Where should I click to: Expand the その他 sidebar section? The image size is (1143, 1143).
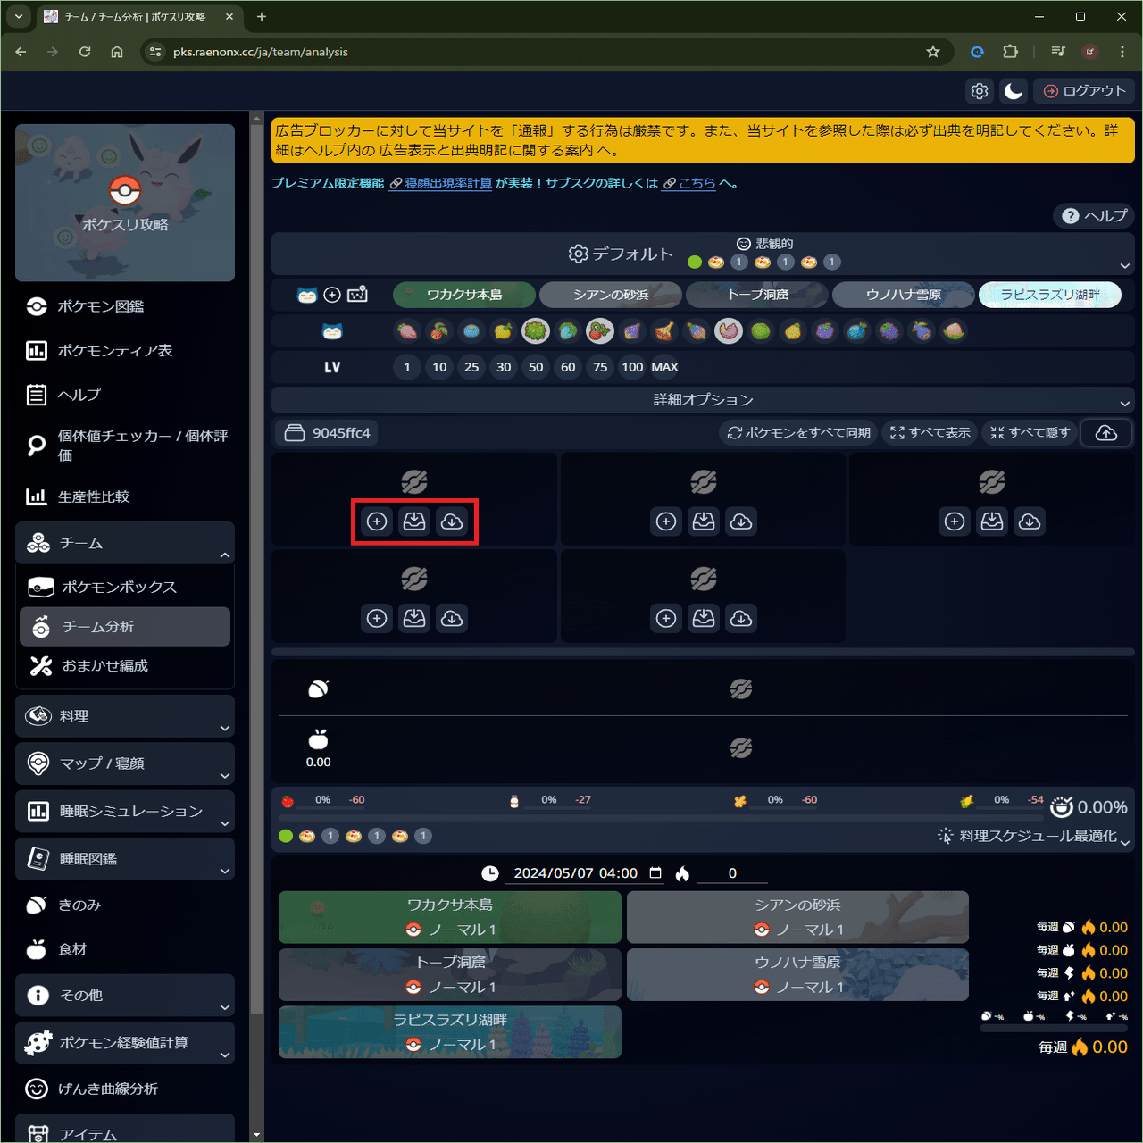[125, 995]
